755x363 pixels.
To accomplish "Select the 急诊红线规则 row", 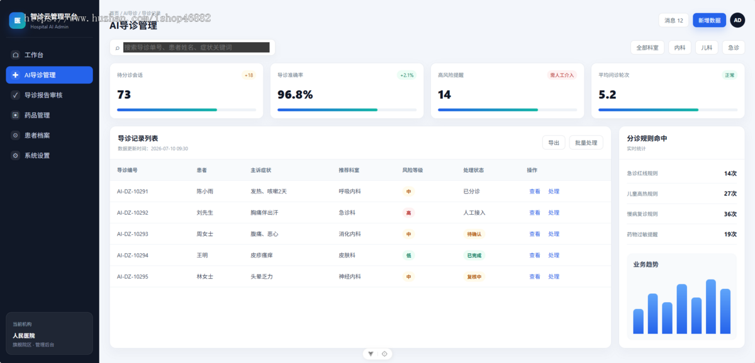I will [681, 173].
